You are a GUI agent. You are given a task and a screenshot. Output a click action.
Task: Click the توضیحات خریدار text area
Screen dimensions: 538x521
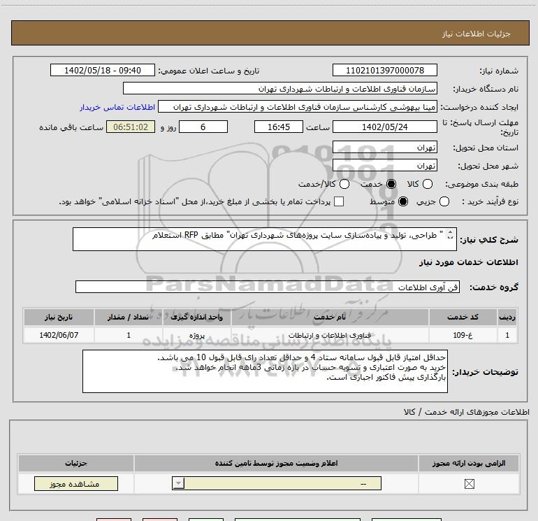tap(265, 371)
